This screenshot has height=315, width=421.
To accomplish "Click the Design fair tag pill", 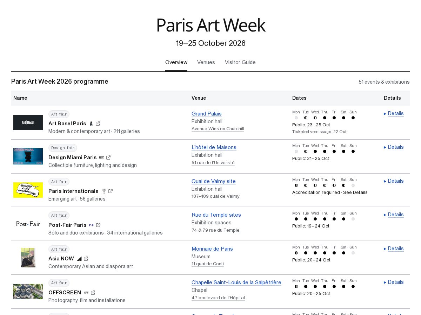I will (x=63, y=148).
